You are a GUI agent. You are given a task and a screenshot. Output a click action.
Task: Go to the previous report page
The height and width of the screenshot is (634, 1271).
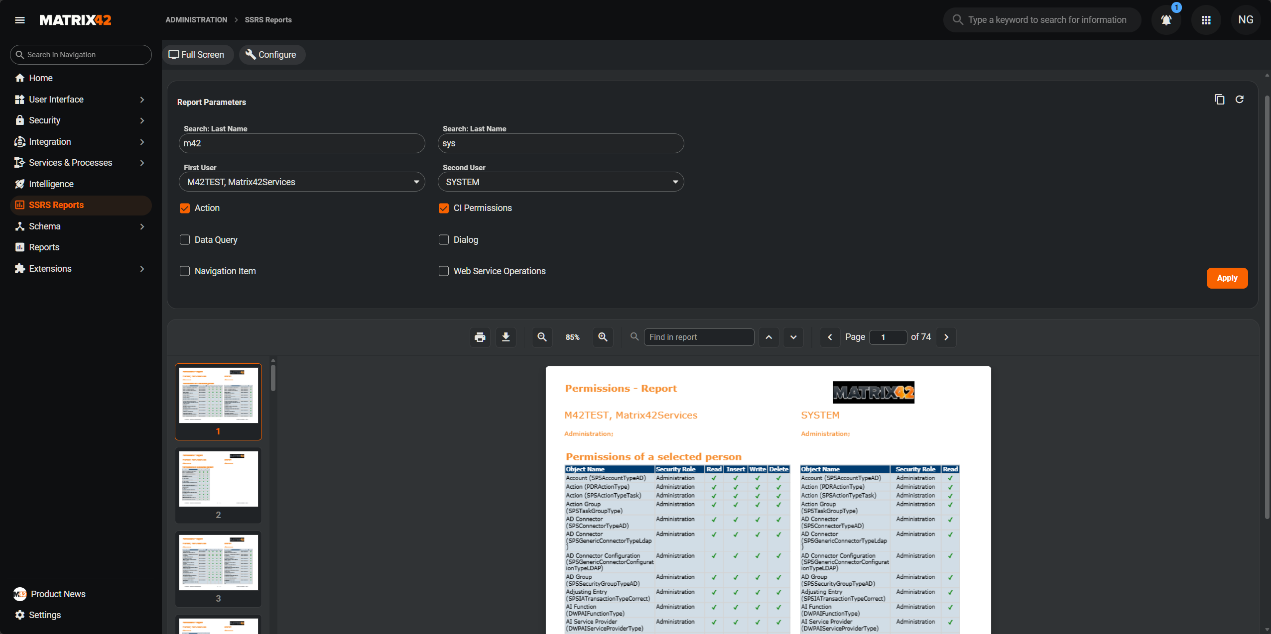[x=830, y=337]
